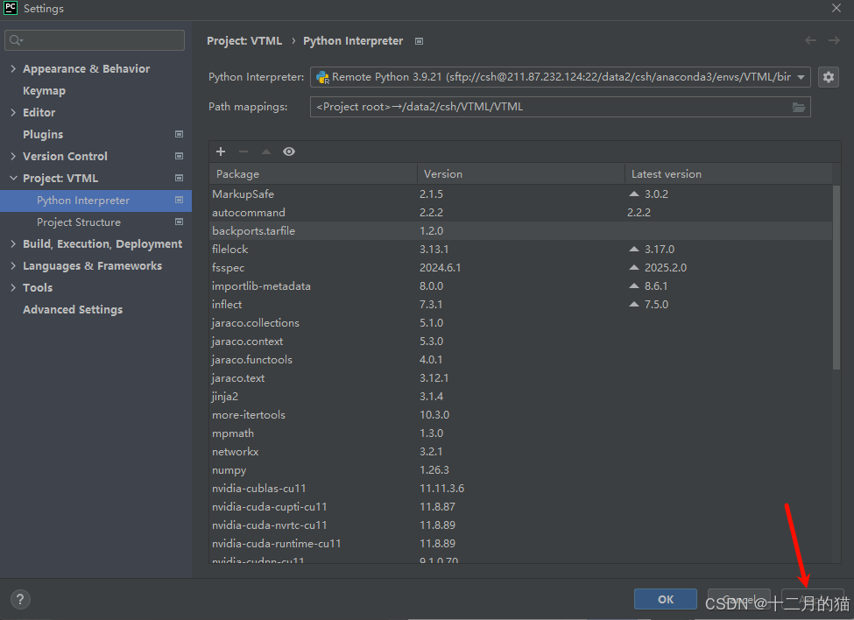Expand the Editor section
The width and height of the screenshot is (854, 620).
coord(13,112)
